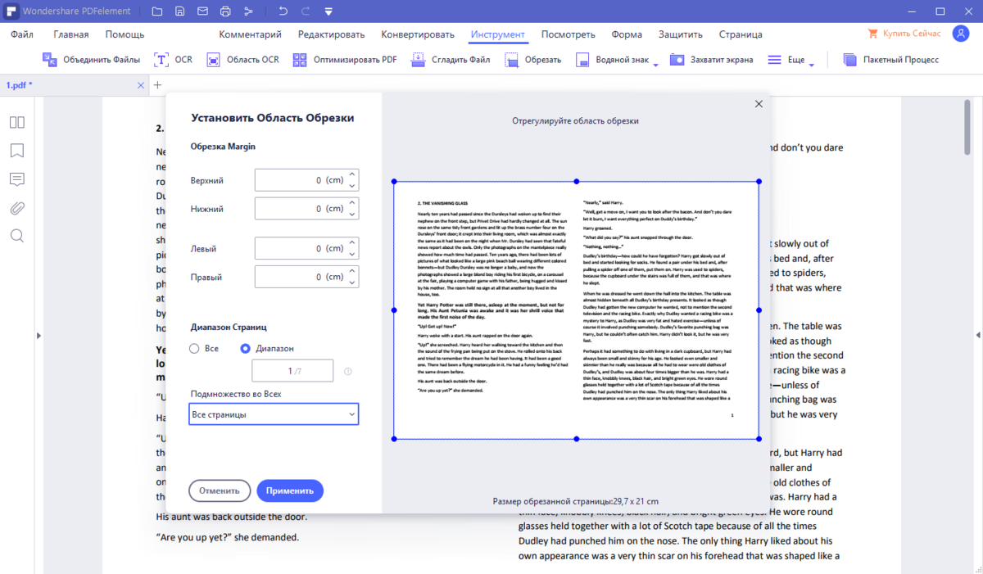Screen dimensions: 983x574
Task: Click Оптимизировать PDF
Action: point(345,60)
